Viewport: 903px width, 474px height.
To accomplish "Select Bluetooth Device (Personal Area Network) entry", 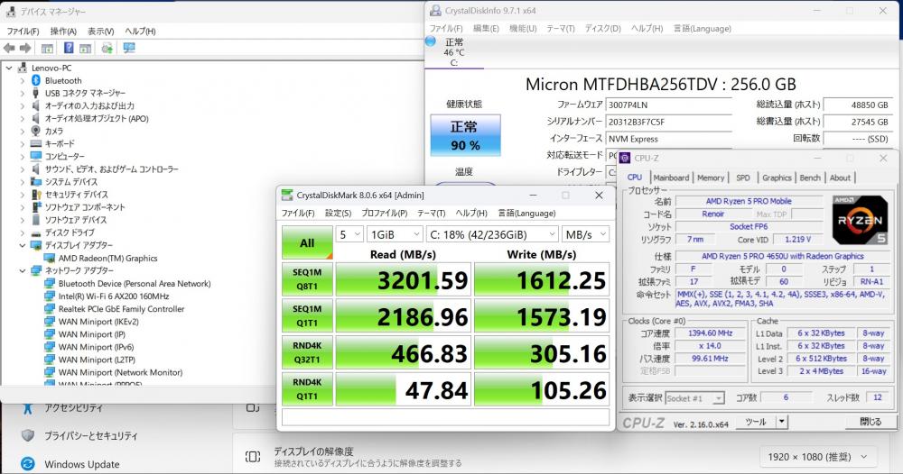I will 135,283.
